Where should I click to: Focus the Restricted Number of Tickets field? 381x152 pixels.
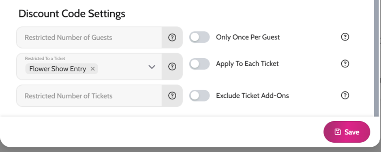coord(89,96)
